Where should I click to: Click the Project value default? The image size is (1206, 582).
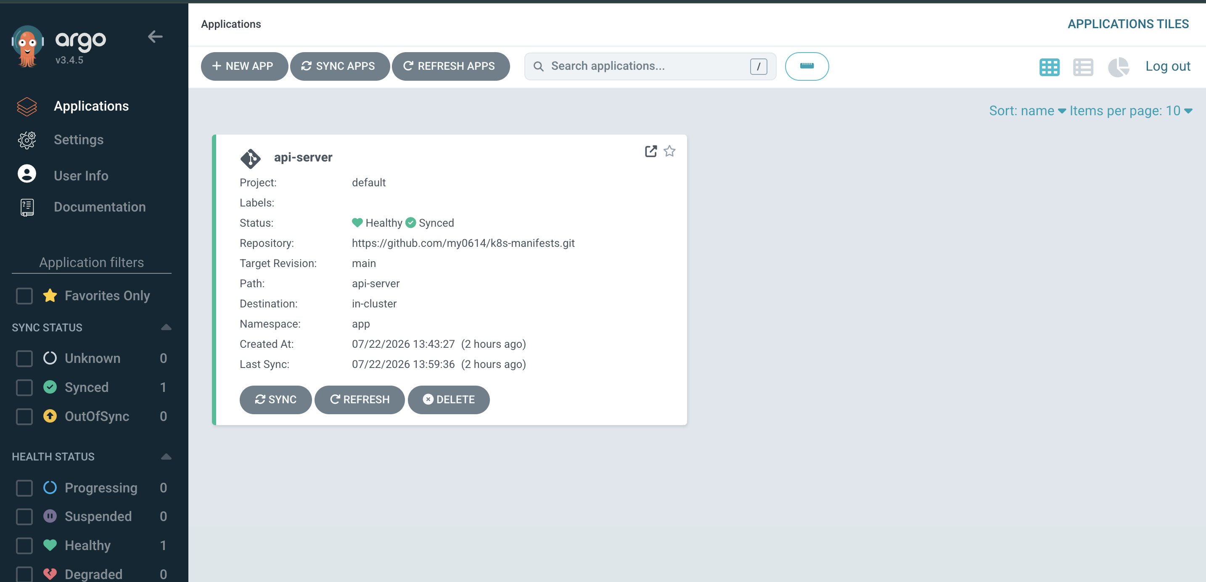click(x=368, y=183)
